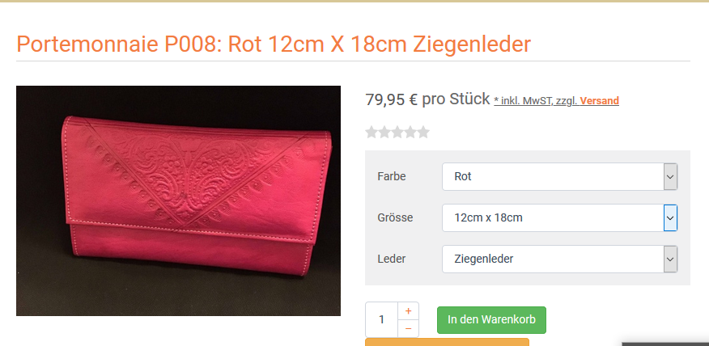Rate the wallet five stars
This screenshot has height=346, width=709.
(x=423, y=133)
